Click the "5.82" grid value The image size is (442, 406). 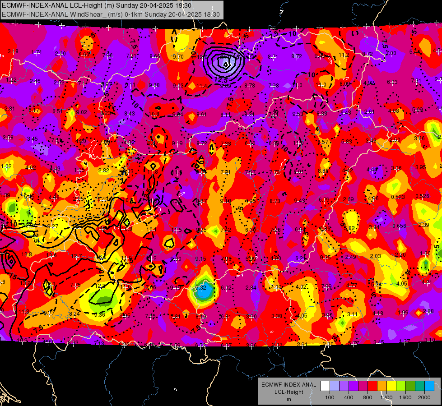(349, 228)
